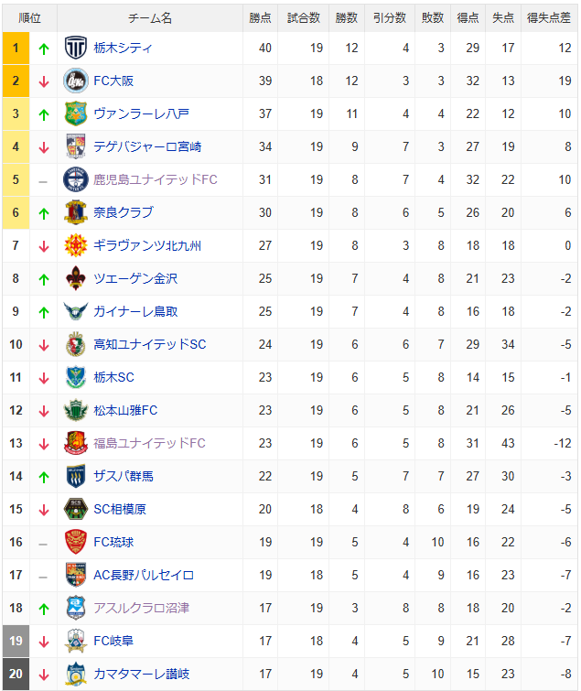581x691 pixels.
Task: Click the 松本山雅FC green emblem
Action: 76,410
